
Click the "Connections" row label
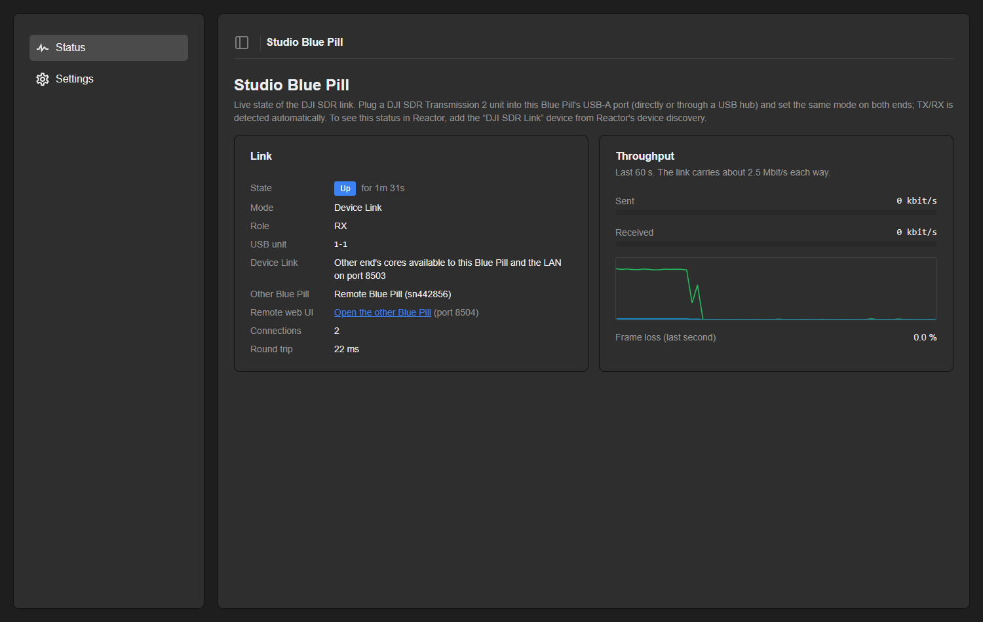(x=276, y=331)
